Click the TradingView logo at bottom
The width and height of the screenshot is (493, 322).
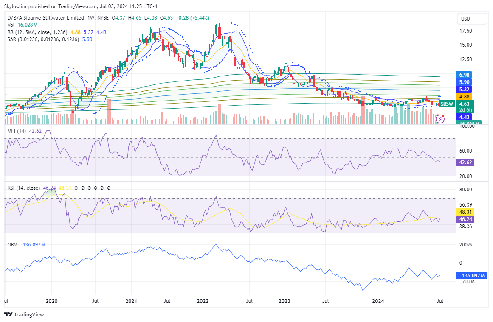pyautogui.click(x=24, y=314)
